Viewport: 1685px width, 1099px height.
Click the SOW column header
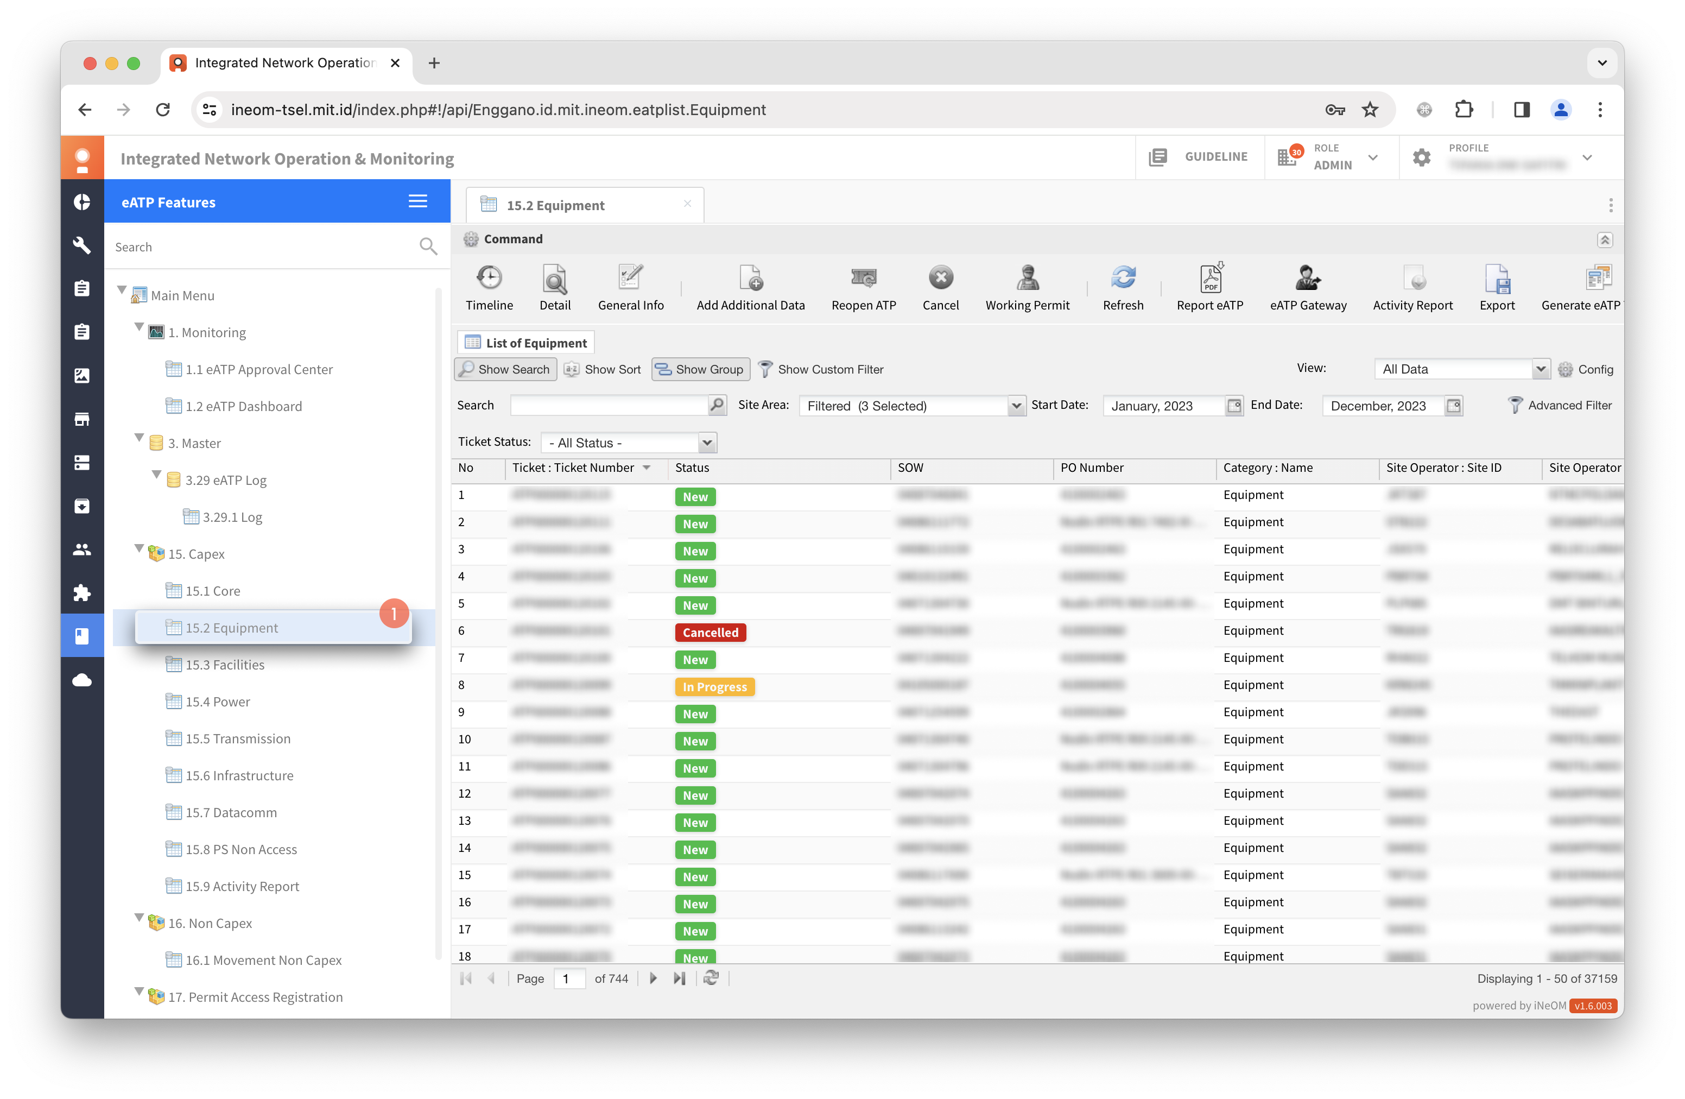(x=971, y=468)
